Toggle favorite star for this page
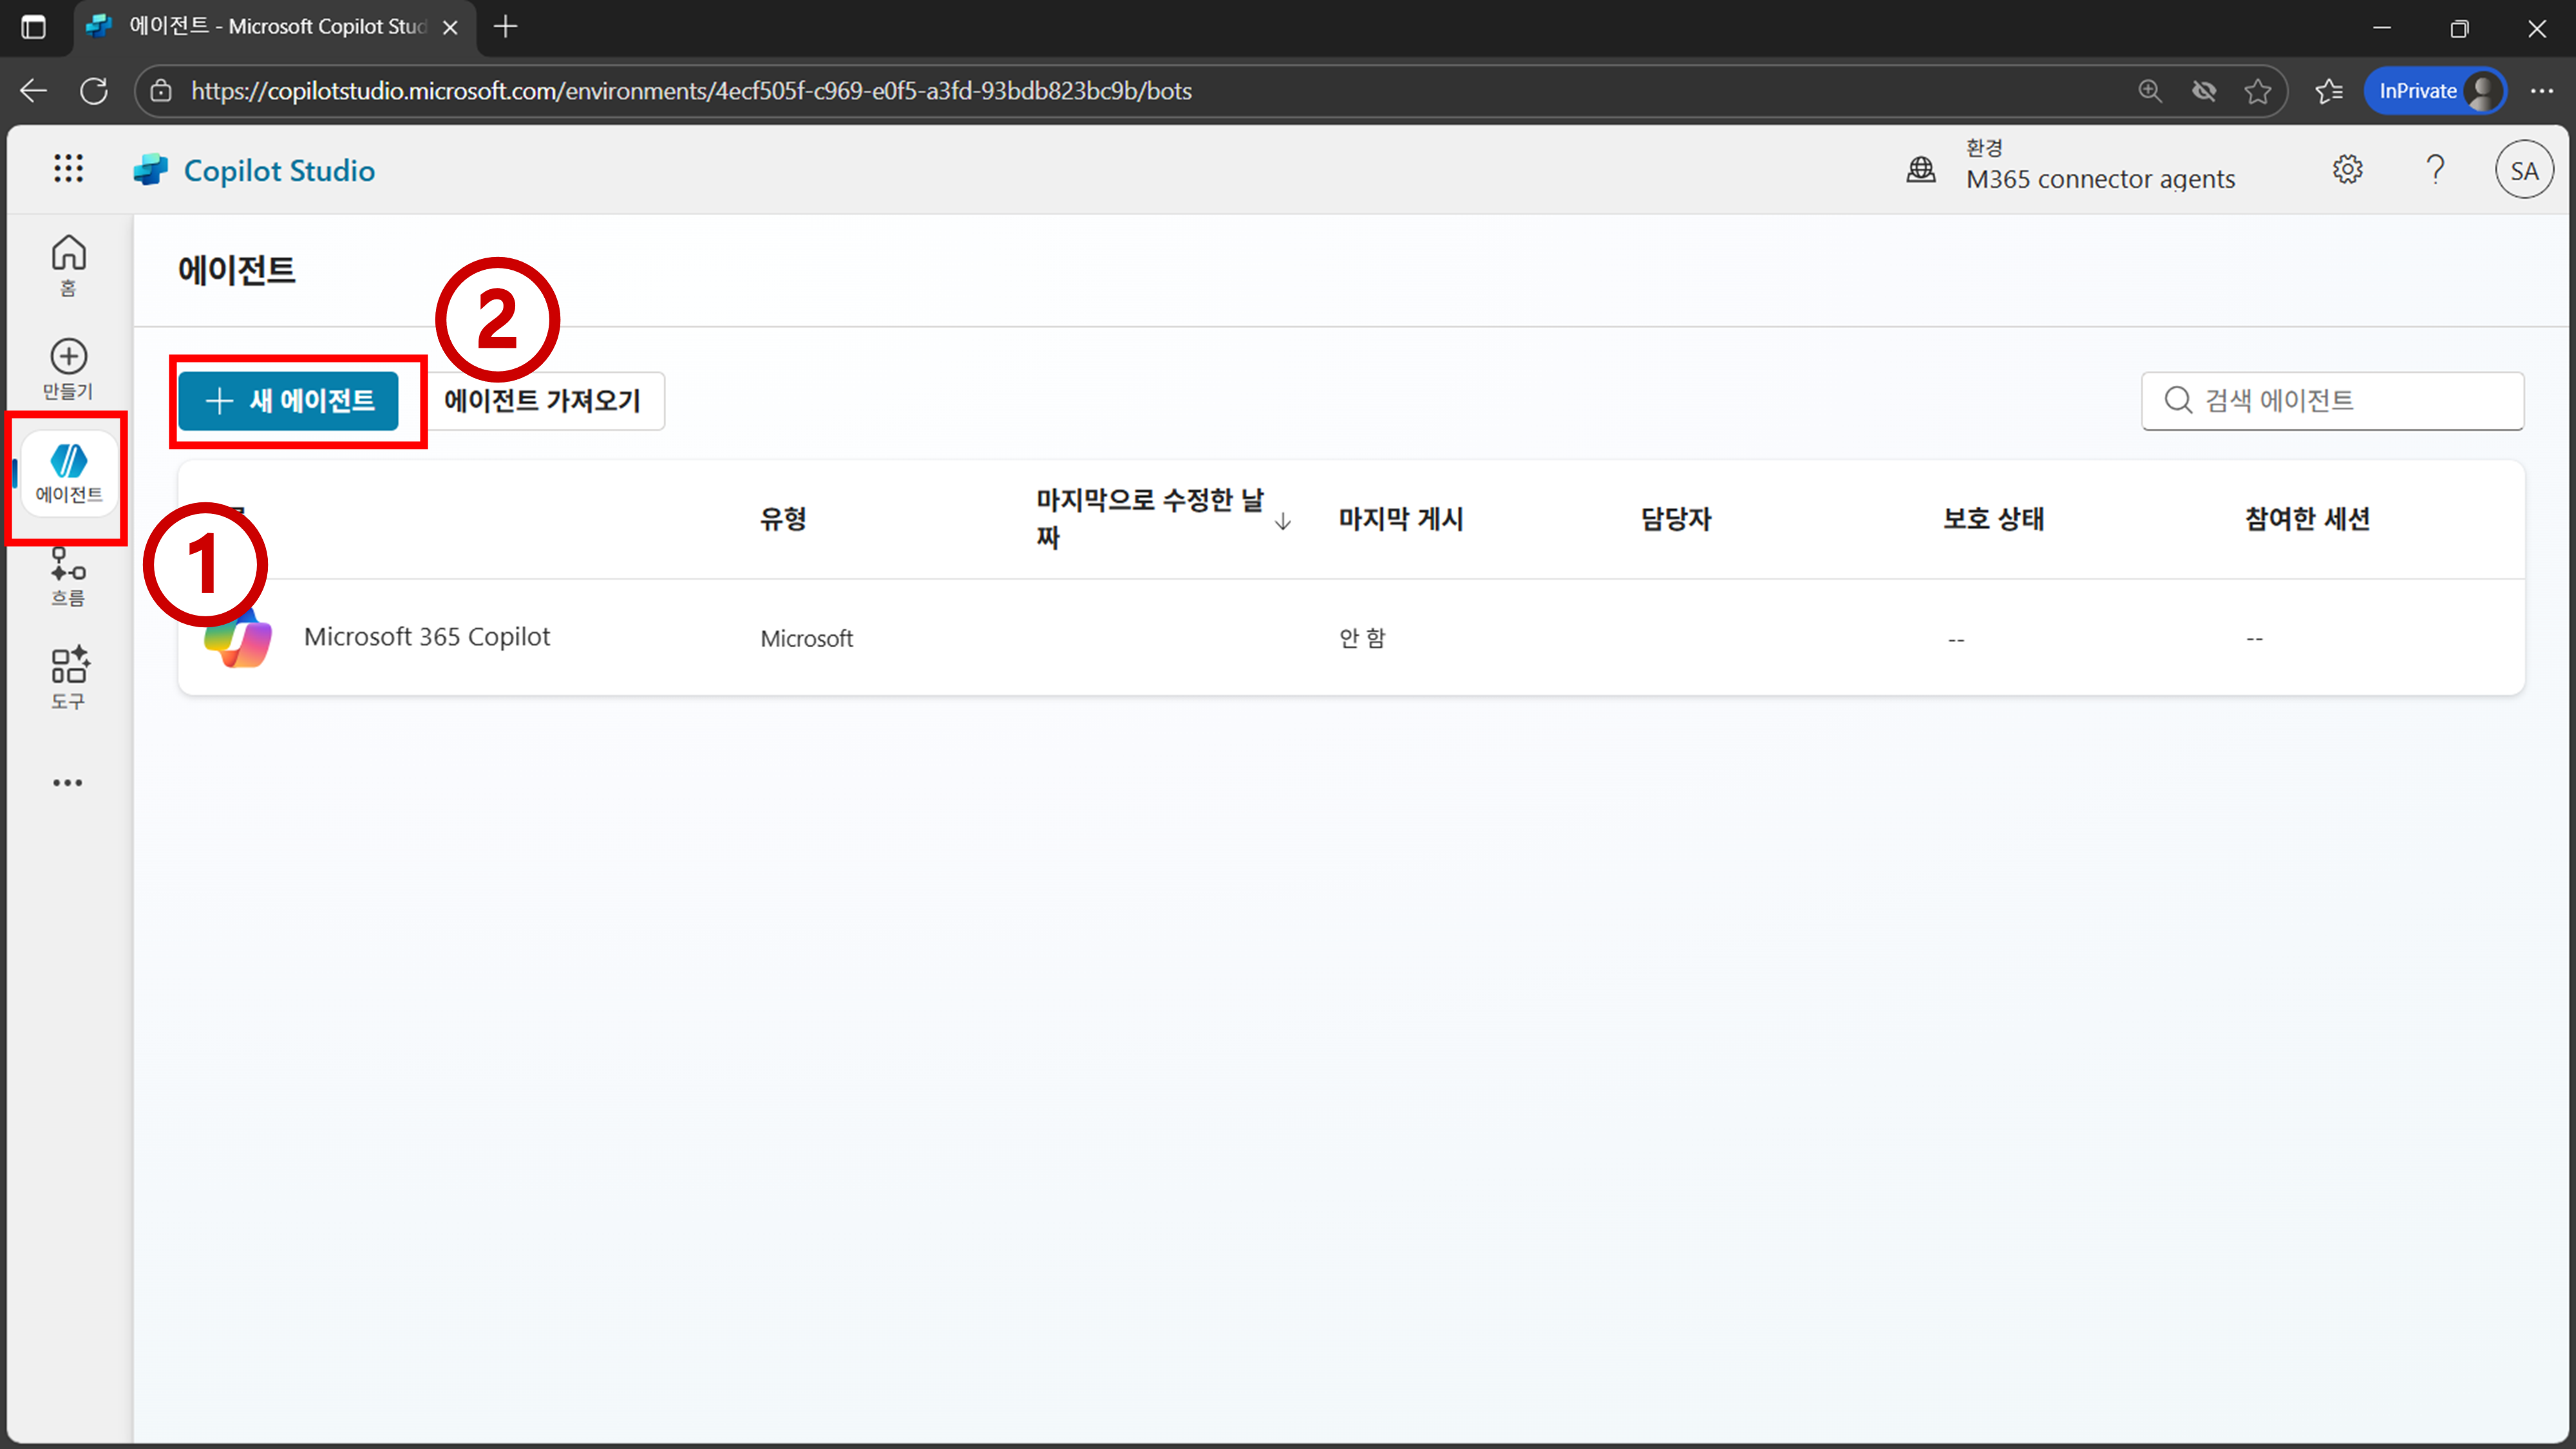 point(2257,91)
